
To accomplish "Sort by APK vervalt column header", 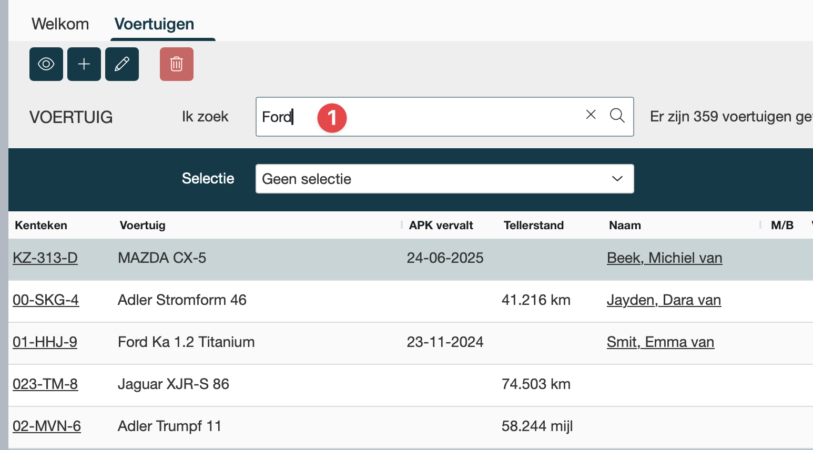I will click(x=441, y=226).
